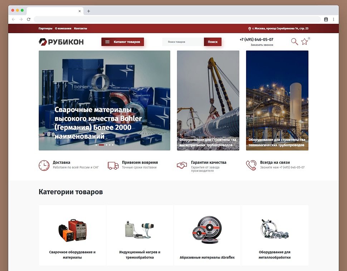Click Работаем по всей России и СНГ text

(x=76, y=167)
